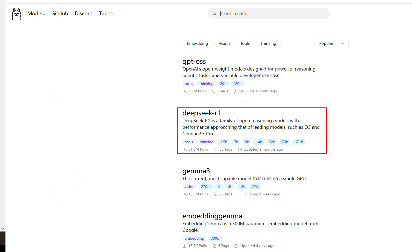This screenshot has width=412, height=252.
Task: Click the search magnifier icon
Action: click(214, 14)
